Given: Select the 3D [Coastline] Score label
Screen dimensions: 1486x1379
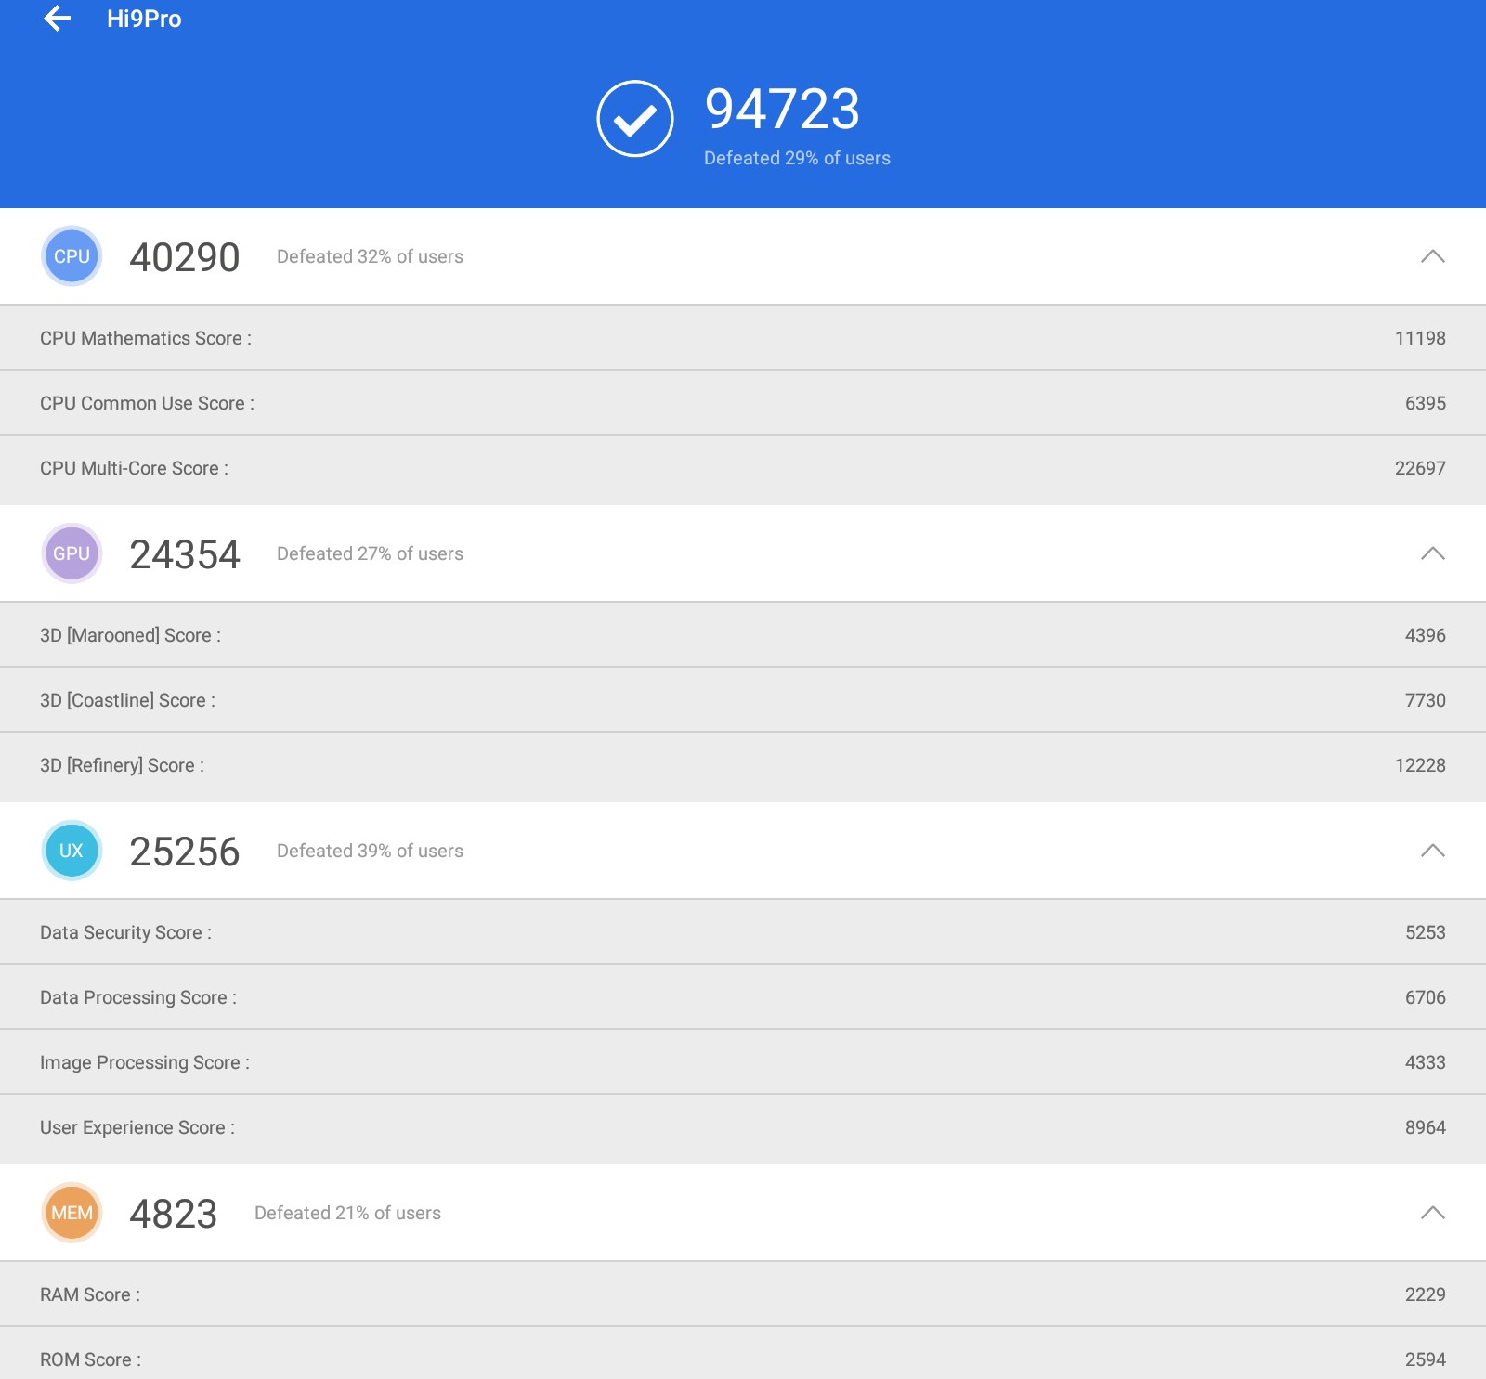Looking at the screenshot, I should (x=127, y=700).
